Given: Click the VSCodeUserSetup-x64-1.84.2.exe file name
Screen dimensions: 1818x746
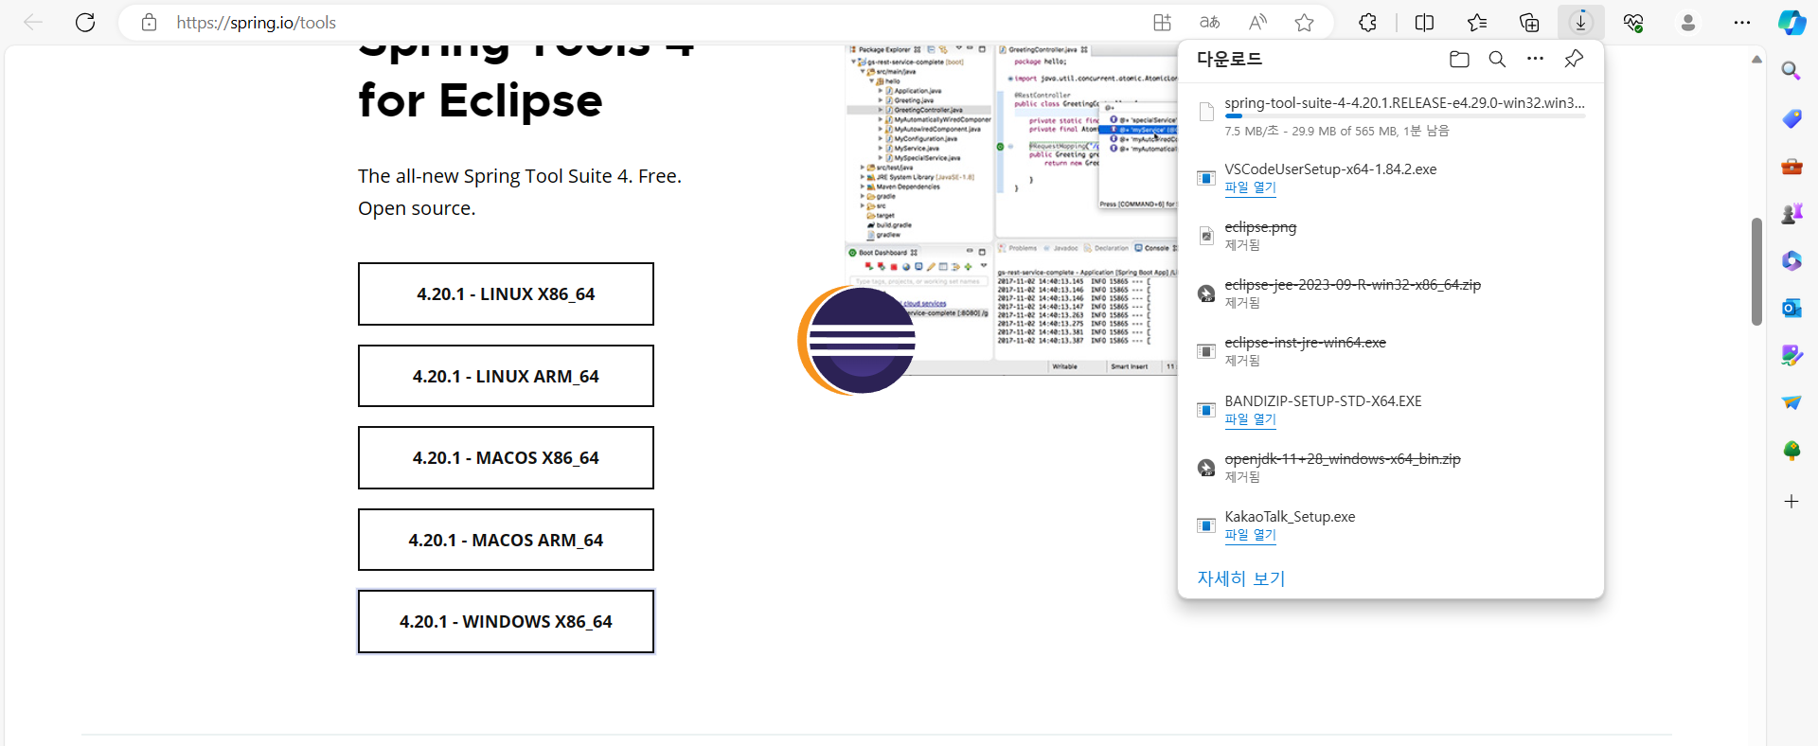Looking at the screenshot, I should 1330,169.
